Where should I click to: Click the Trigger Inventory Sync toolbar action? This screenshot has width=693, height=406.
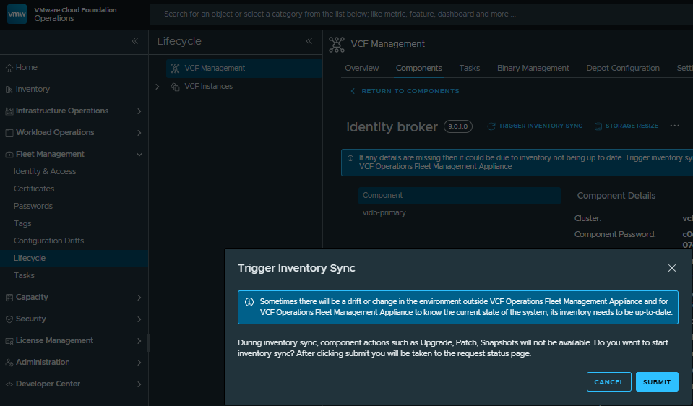(535, 126)
